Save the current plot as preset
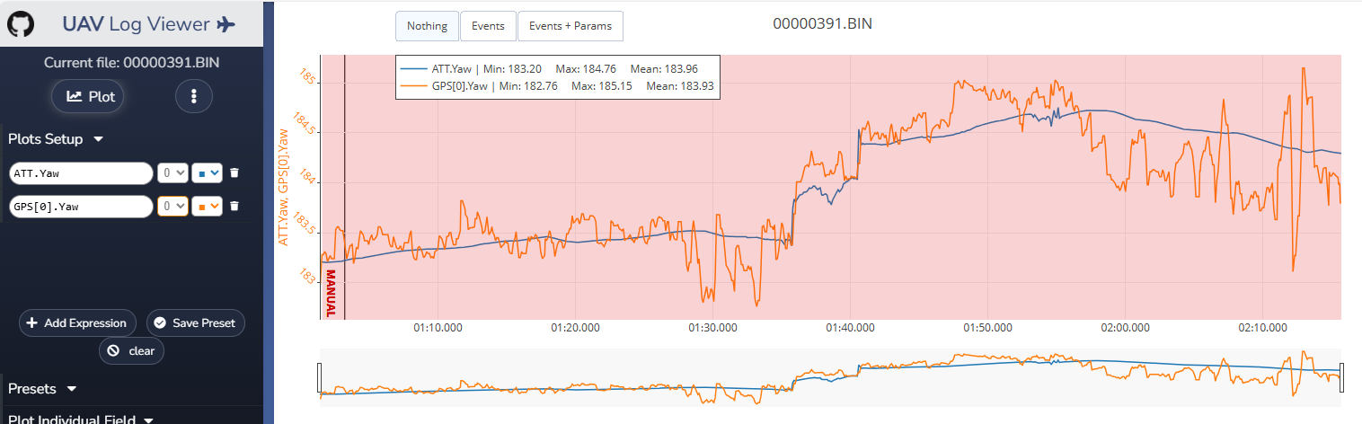This screenshot has width=1362, height=424. tap(195, 322)
